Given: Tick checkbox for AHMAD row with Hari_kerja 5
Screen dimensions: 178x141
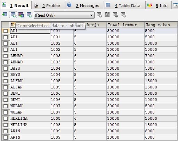Looking at the screenshot, I should tap(6, 62).
